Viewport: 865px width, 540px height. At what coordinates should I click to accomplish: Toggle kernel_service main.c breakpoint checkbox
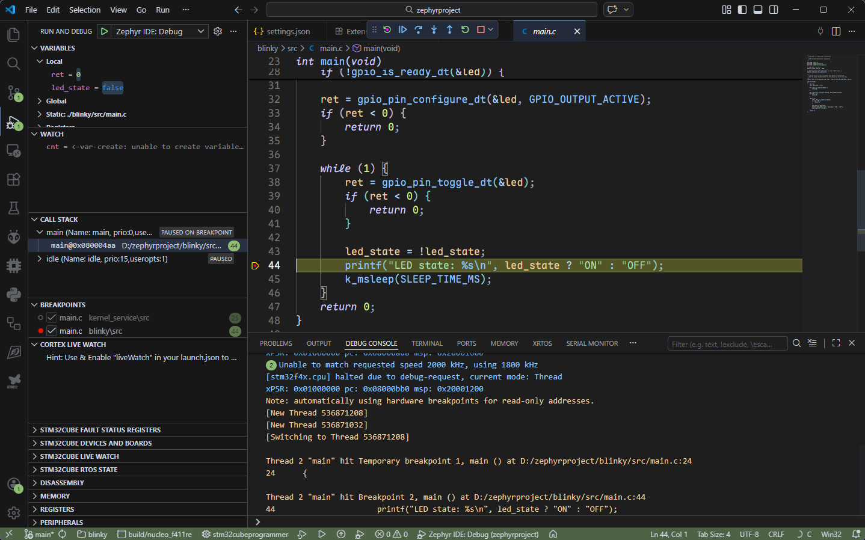(52, 318)
